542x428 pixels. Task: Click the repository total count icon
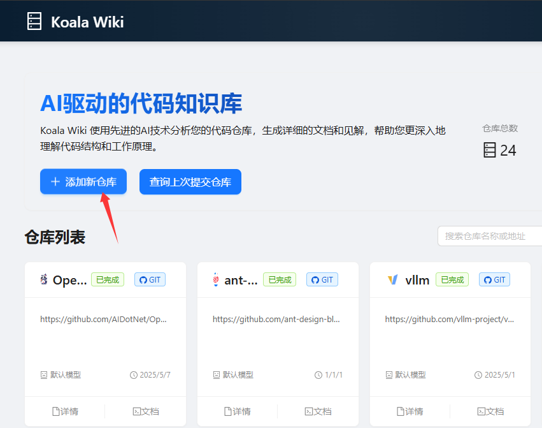coord(490,150)
